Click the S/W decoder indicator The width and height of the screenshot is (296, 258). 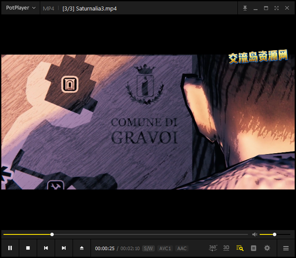[148, 248]
